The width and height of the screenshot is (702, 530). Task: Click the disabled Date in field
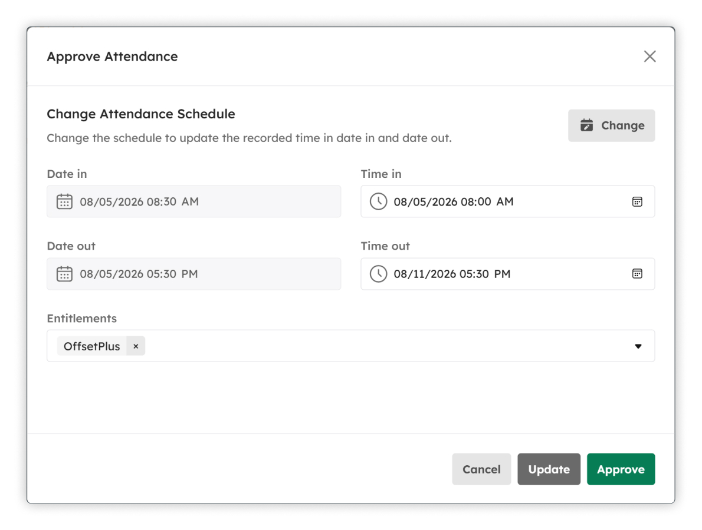(194, 201)
